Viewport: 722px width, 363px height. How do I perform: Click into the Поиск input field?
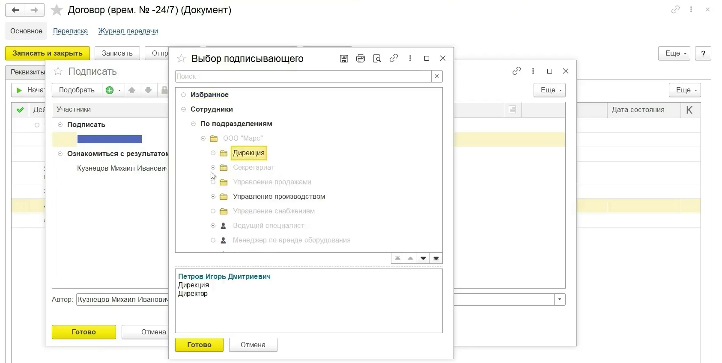coord(303,76)
